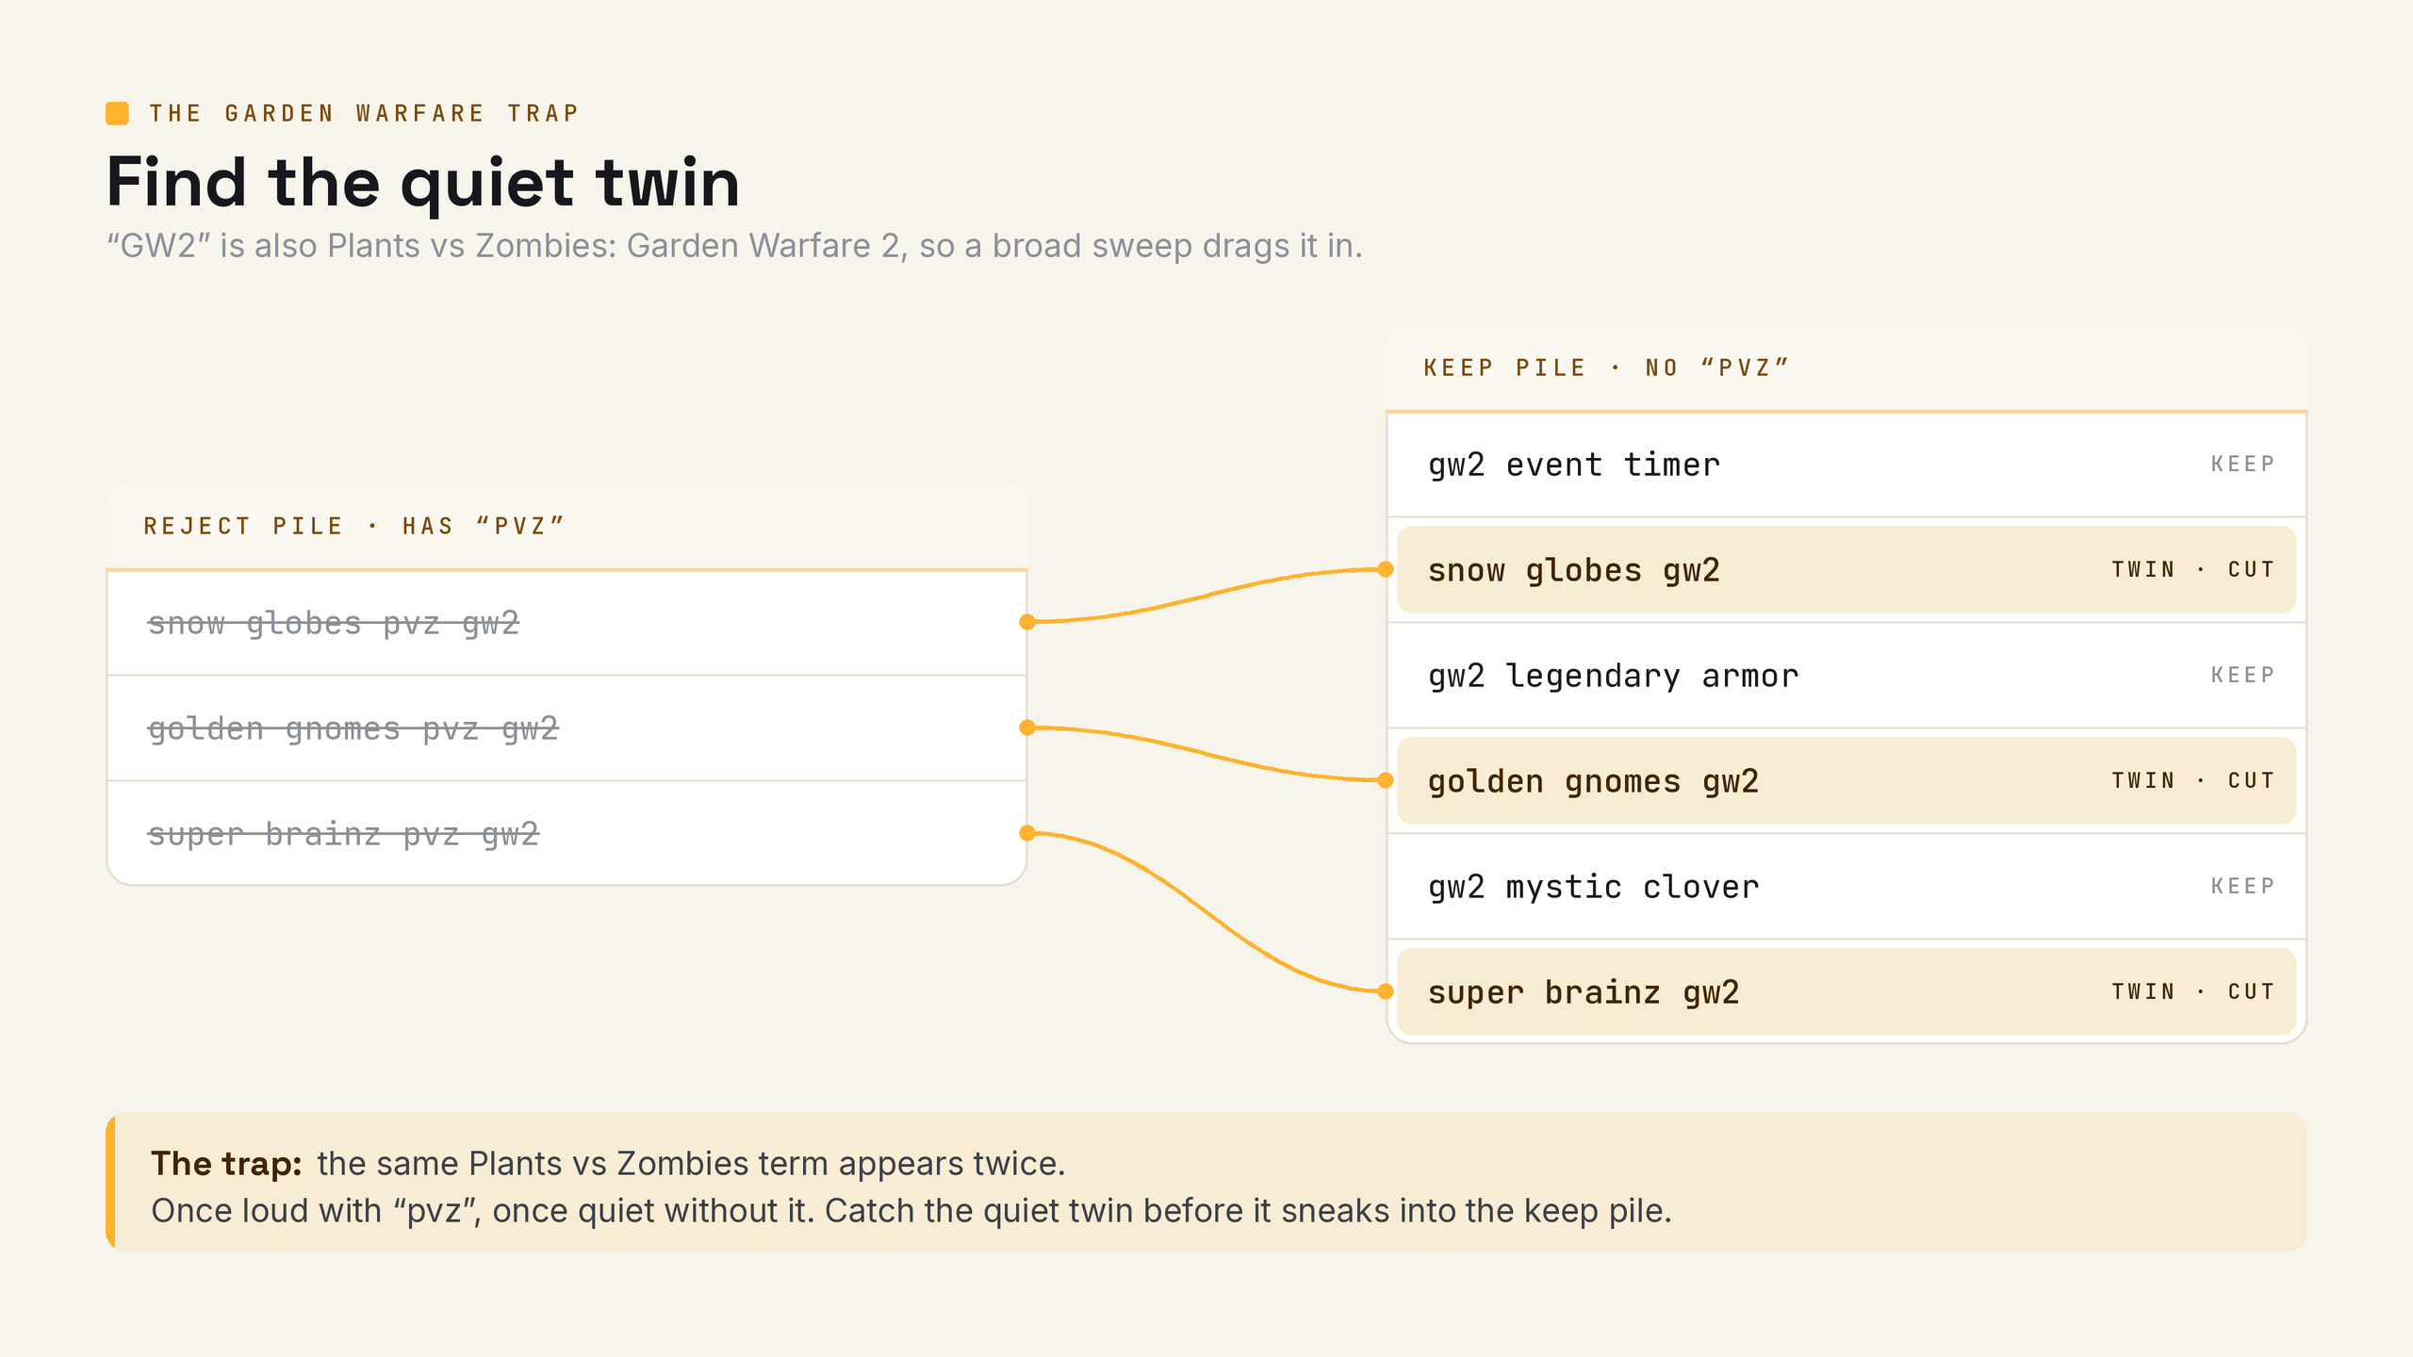Click connector dot beside snow globes pvz gw2
Image resolution: width=2413 pixels, height=1357 pixels.
(1027, 622)
